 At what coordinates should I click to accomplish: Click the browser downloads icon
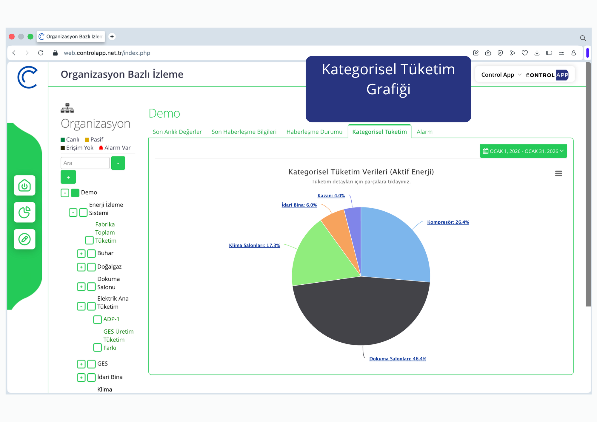click(537, 53)
